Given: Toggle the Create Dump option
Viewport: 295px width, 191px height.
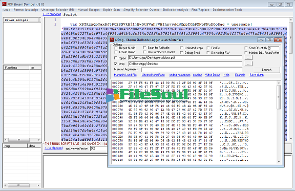Looking at the screenshot, I should click(x=116, y=52).
